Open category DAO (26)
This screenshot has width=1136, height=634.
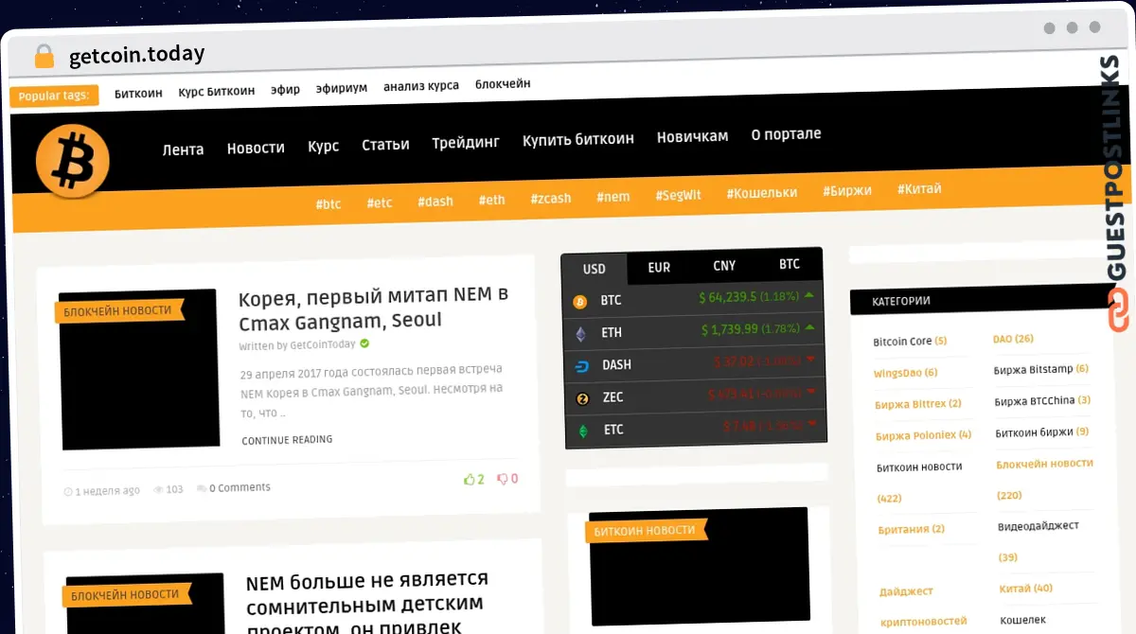(1013, 339)
